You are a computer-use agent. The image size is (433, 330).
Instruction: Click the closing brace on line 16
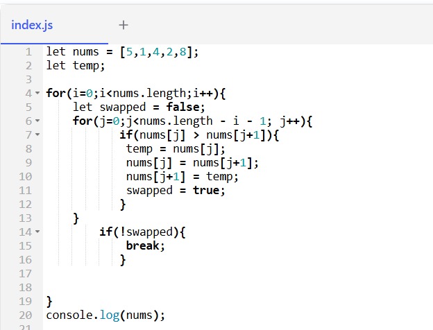[123, 260]
